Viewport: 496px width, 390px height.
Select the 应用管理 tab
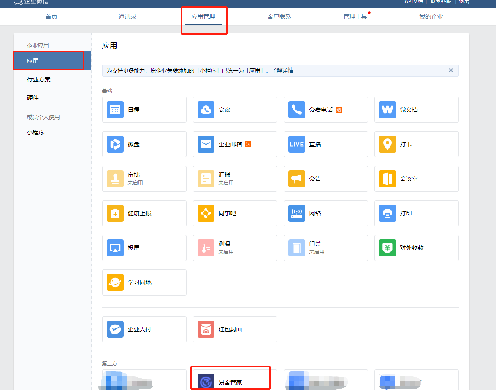pos(203,16)
